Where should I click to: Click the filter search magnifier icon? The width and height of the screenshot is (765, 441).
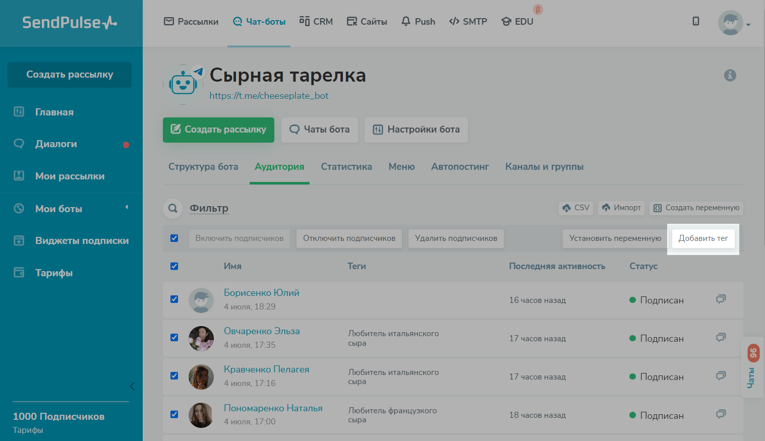(x=173, y=208)
